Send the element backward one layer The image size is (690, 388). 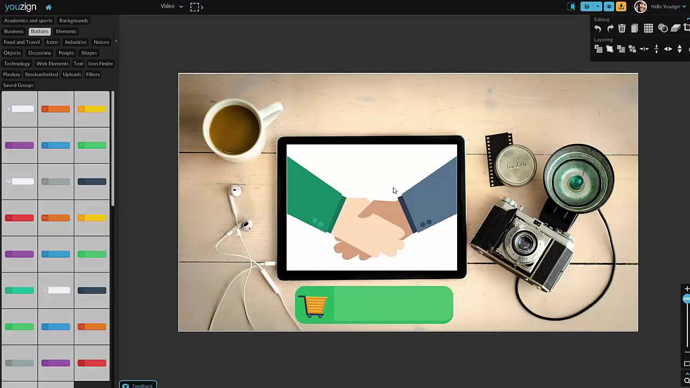tap(621, 49)
